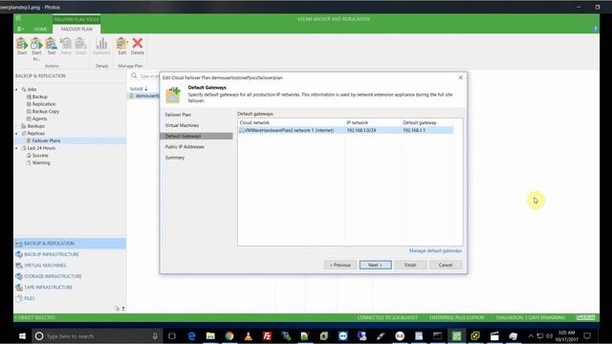Go to Failover Plan wizard step
The width and height of the screenshot is (612, 344).
click(x=178, y=115)
